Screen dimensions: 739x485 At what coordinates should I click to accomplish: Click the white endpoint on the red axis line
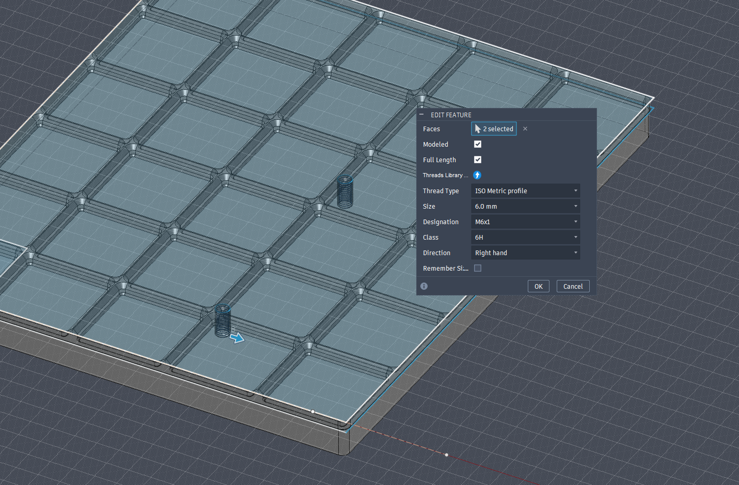tap(447, 455)
